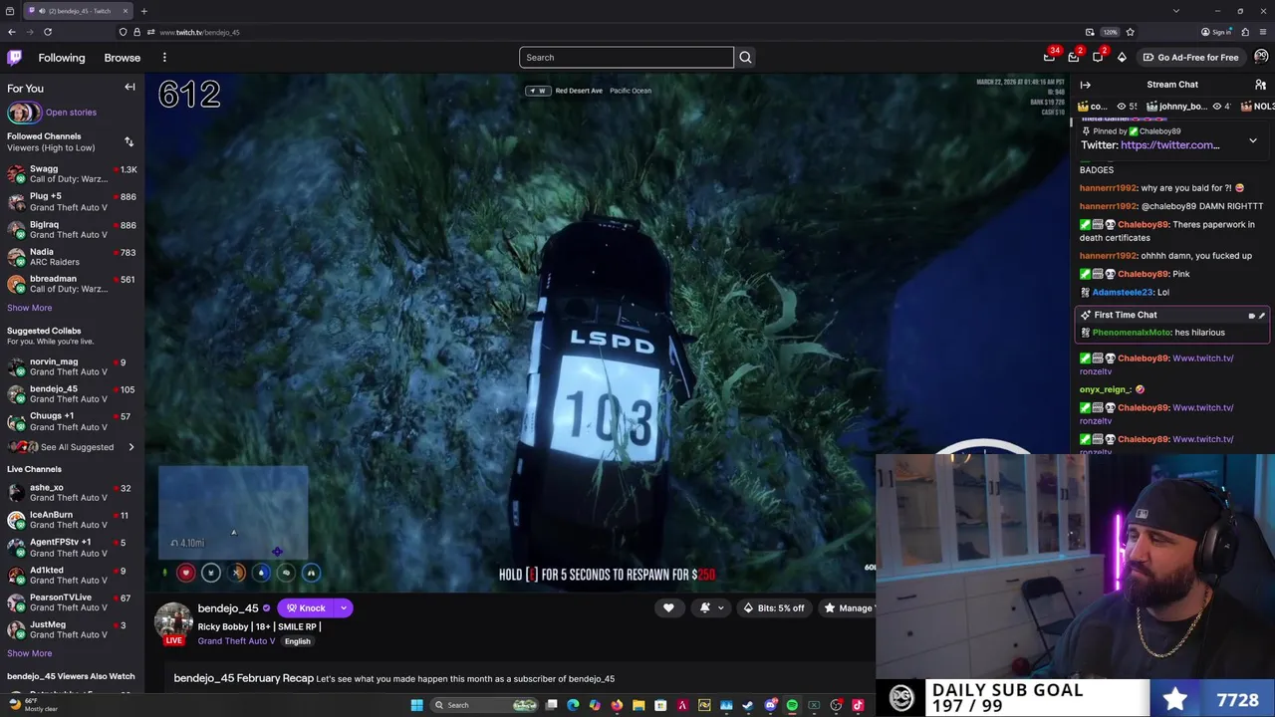Open Bigiraq channel in sidebar

pos(72,229)
